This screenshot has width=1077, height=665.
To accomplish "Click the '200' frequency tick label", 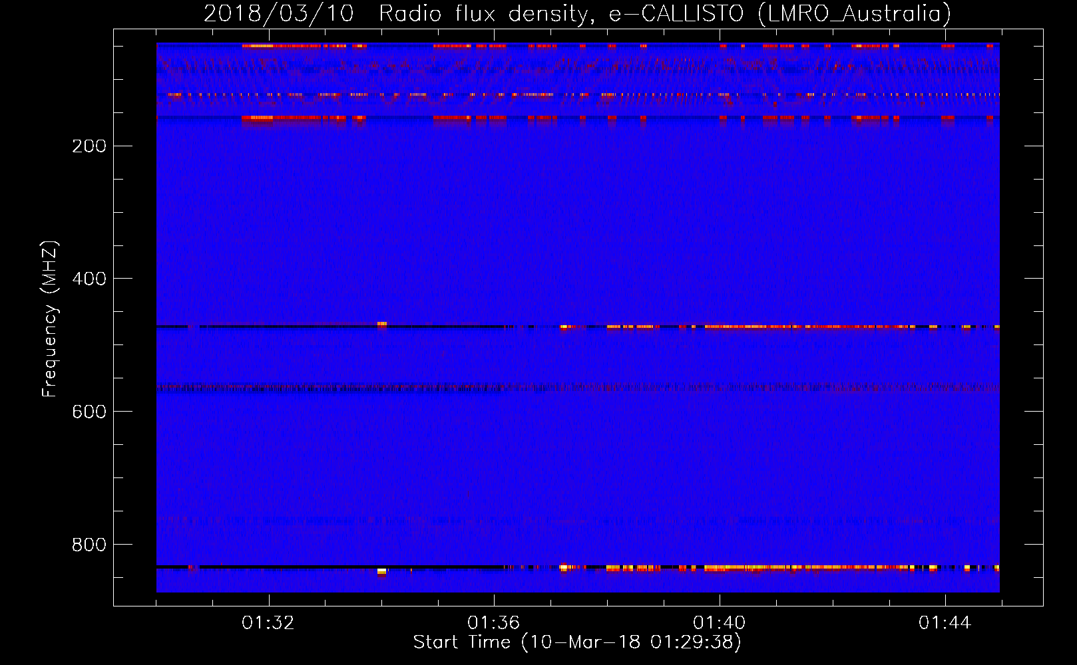I will tap(89, 146).
